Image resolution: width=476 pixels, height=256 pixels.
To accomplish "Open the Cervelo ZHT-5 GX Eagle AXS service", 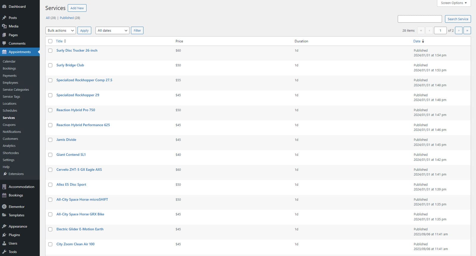I will click(x=79, y=170).
